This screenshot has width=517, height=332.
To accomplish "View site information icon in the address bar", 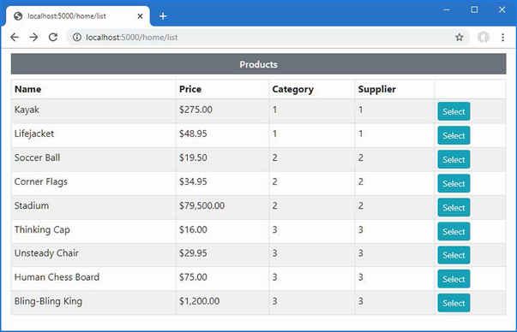I will click(77, 37).
